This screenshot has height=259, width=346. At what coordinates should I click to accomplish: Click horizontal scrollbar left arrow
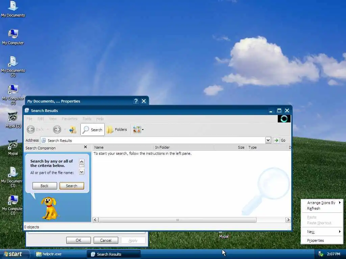coord(95,220)
